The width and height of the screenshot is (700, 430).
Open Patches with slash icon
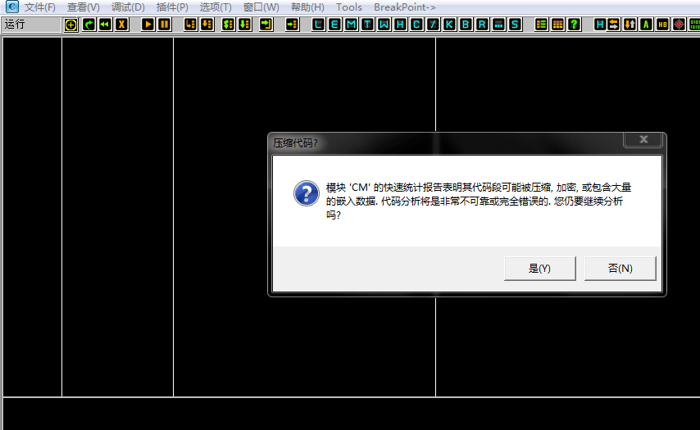[x=433, y=25]
